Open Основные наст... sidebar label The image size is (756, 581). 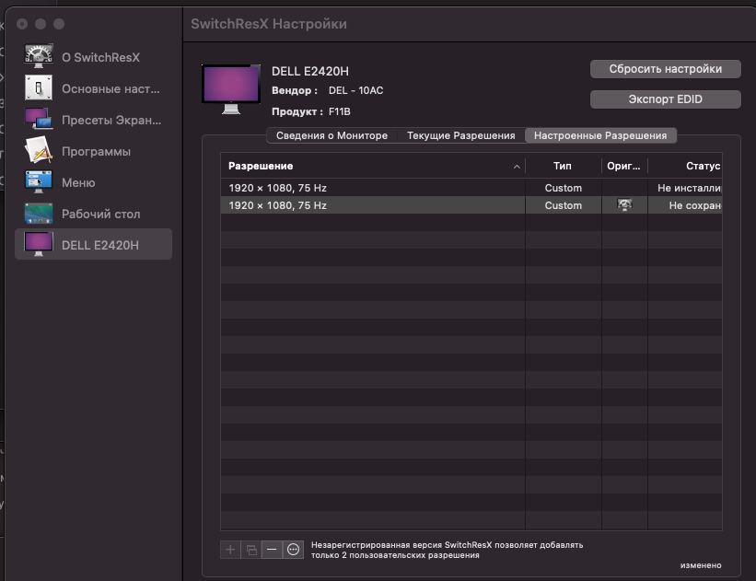110,88
